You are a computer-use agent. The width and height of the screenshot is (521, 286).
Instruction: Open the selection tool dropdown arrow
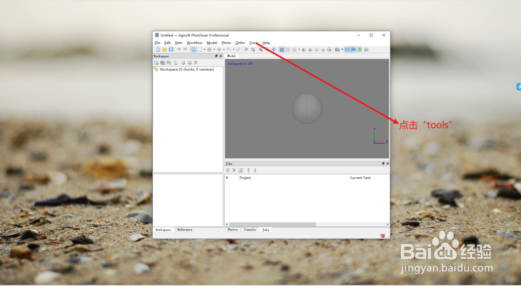tap(205, 50)
